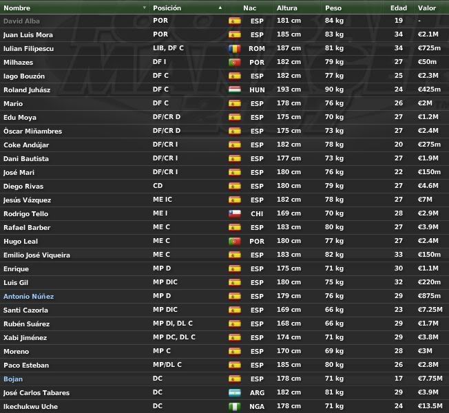
Task: Click the LIB, DF C position cell
Action: (x=168, y=48)
